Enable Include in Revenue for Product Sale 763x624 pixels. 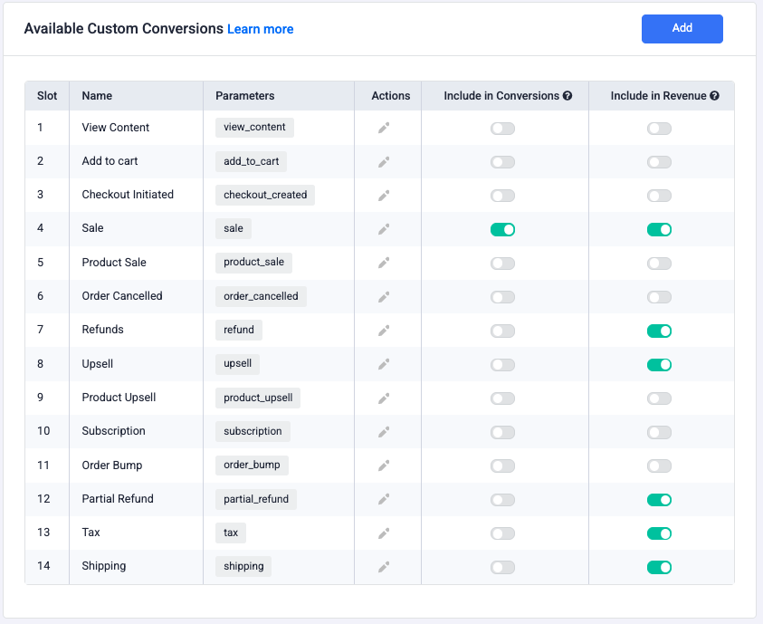pos(659,264)
